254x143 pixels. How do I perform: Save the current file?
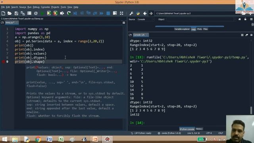click(16, 13)
